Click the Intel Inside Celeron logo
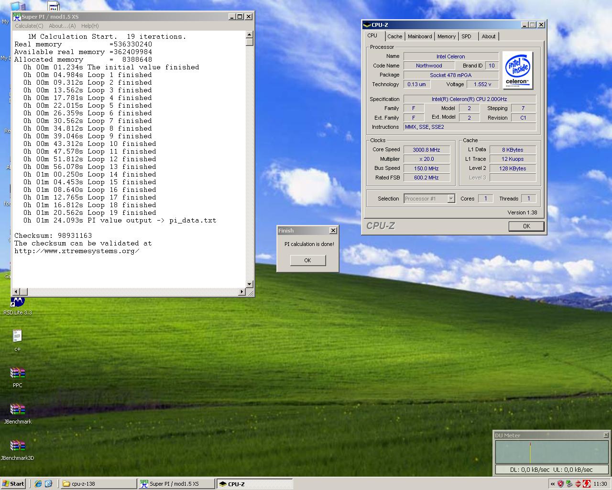612x490 pixels. tap(518, 70)
